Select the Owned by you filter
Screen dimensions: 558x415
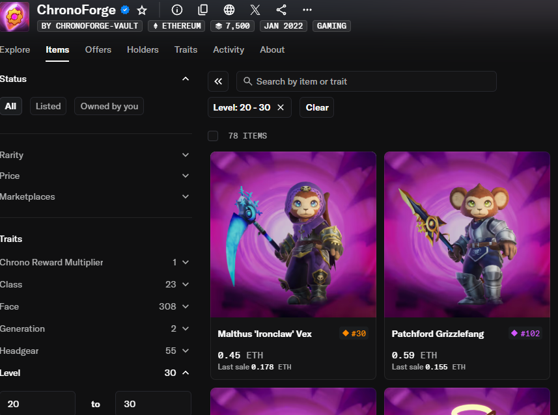point(109,106)
